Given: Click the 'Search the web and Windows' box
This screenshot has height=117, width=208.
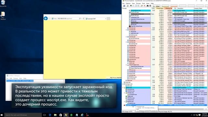Looking at the screenshot, I should coord(23,115).
